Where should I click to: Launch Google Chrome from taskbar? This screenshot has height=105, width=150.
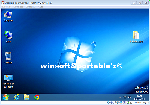37,97
